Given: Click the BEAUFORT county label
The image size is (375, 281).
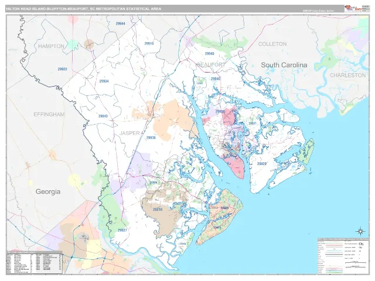Looking at the screenshot, I should [x=211, y=64].
